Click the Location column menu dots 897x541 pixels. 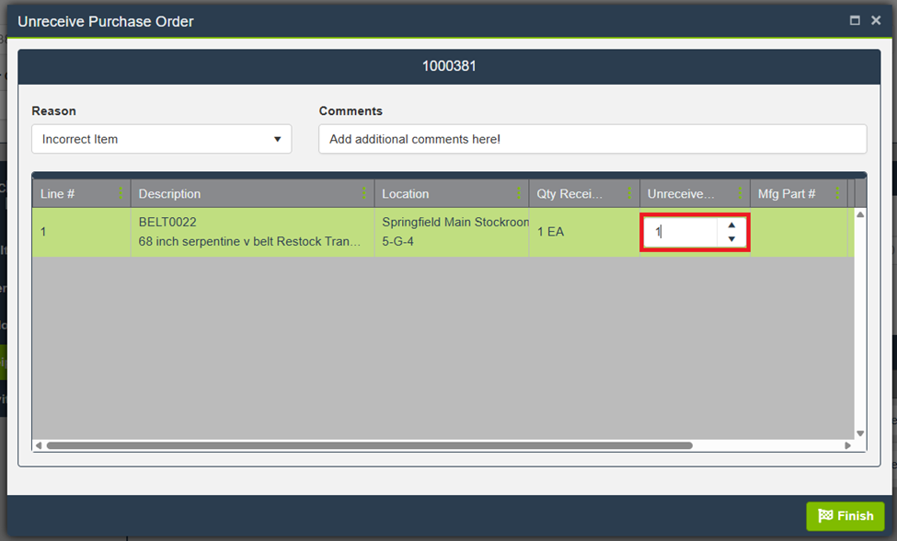(519, 193)
